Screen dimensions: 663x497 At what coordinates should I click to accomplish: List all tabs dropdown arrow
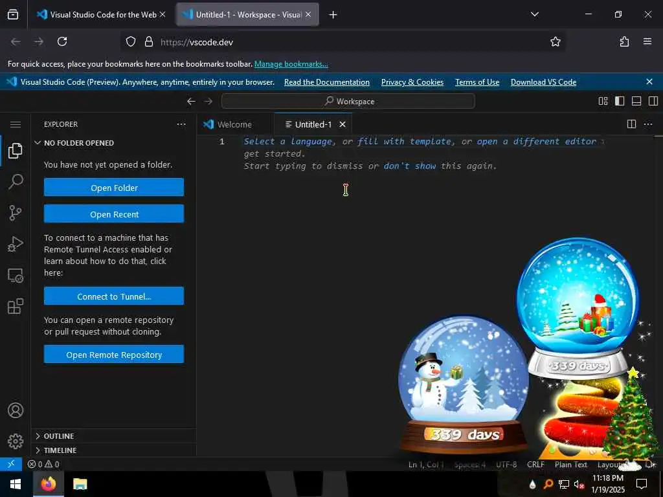(x=534, y=14)
